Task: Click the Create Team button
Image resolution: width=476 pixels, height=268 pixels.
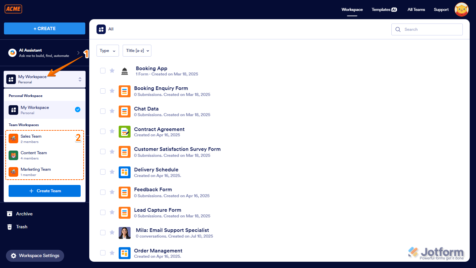Action: point(44,191)
